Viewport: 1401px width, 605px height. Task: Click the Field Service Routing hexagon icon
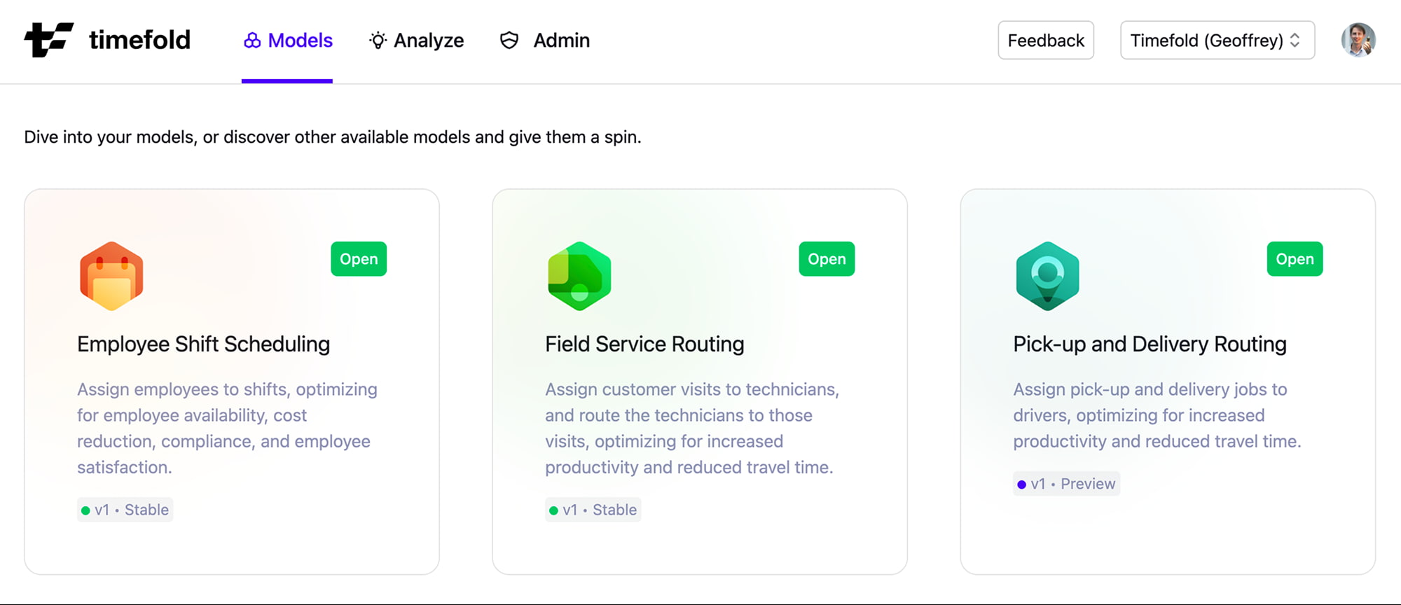click(579, 274)
